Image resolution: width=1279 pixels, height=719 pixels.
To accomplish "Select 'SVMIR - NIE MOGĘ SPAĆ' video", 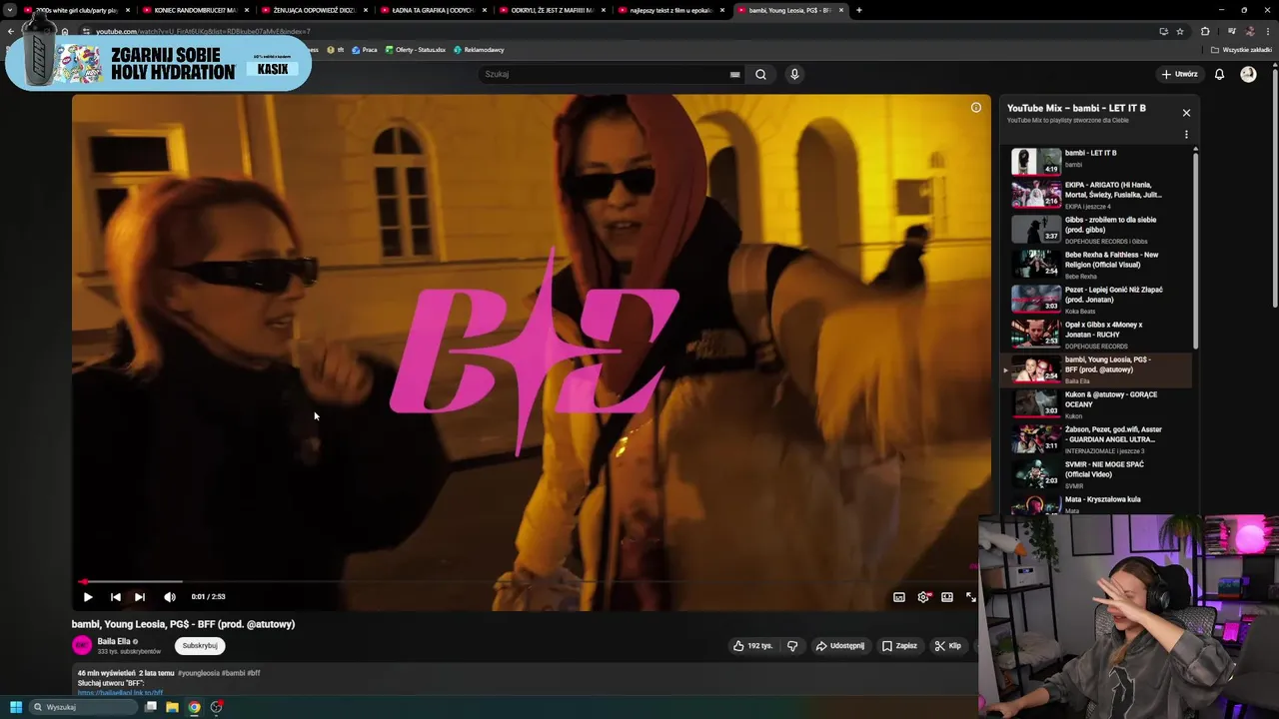I will [1097, 474].
